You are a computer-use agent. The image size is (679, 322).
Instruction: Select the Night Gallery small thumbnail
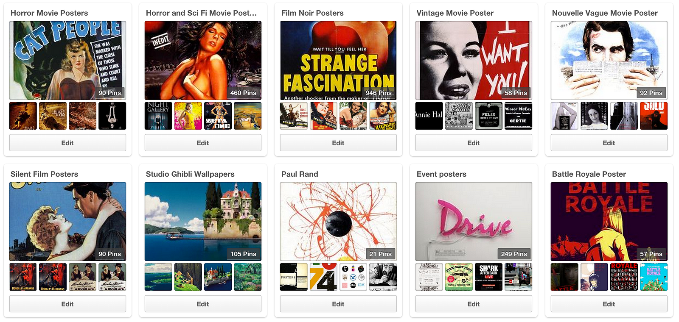(x=158, y=116)
